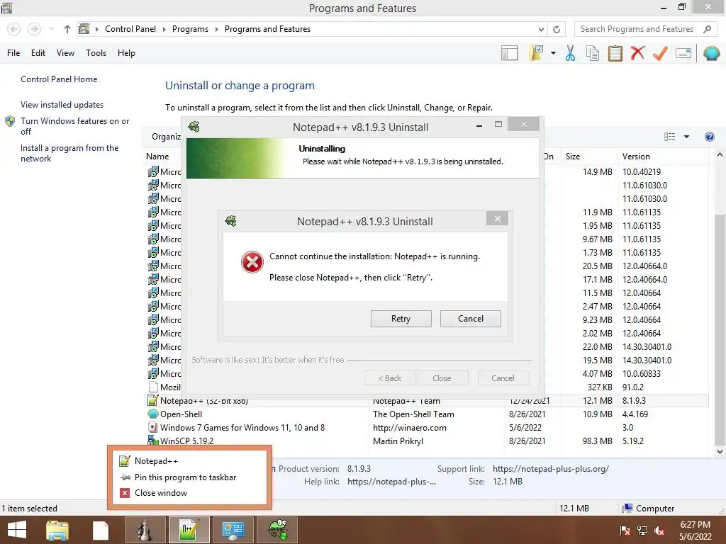Click the notepad-plus-plus.org support link
The height and width of the screenshot is (544, 726).
(x=550, y=469)
